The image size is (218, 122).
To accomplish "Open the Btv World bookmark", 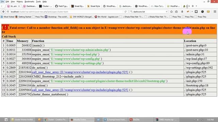I will pos(107,17).
